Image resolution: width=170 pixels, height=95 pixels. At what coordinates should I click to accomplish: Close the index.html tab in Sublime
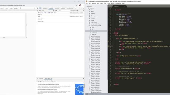tap(125, 6)
